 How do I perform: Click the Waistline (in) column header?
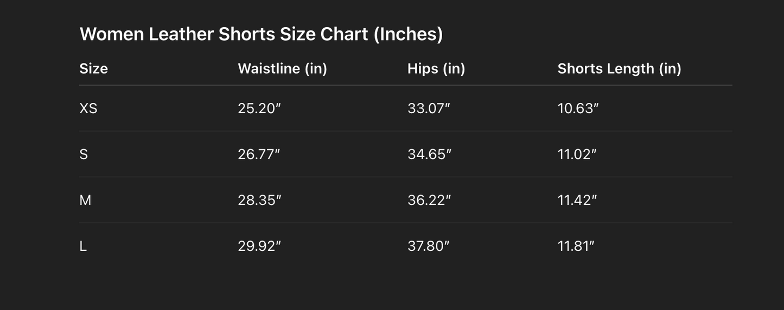pos(282,69)
